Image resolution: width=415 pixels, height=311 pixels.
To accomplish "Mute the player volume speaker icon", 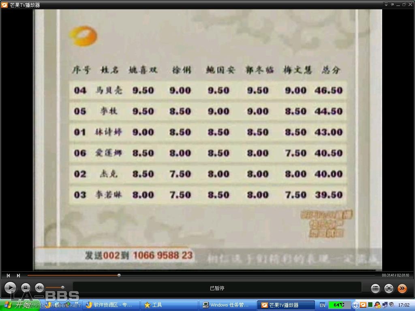I will coord(39,288).
